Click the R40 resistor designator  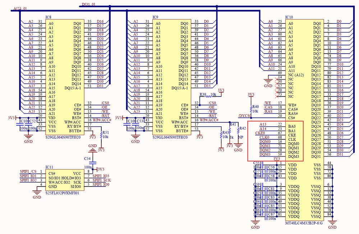[256, 107]
